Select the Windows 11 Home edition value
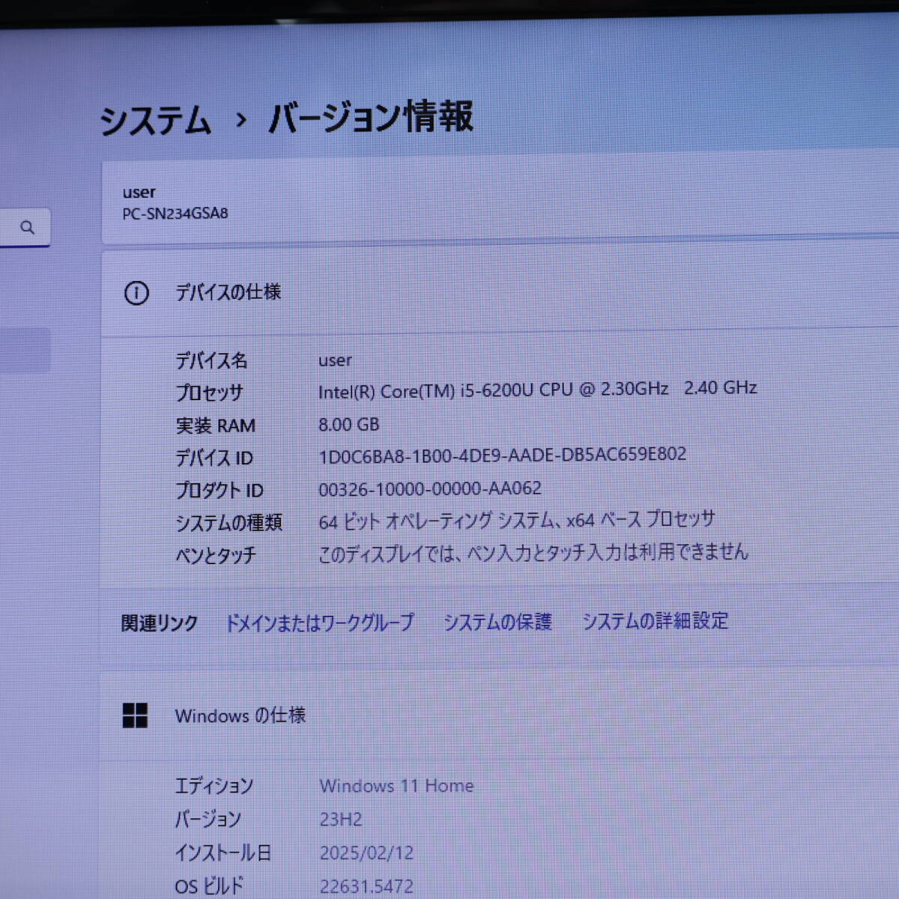The width and height of the screenshot is (899, 899). coord(397,786)
